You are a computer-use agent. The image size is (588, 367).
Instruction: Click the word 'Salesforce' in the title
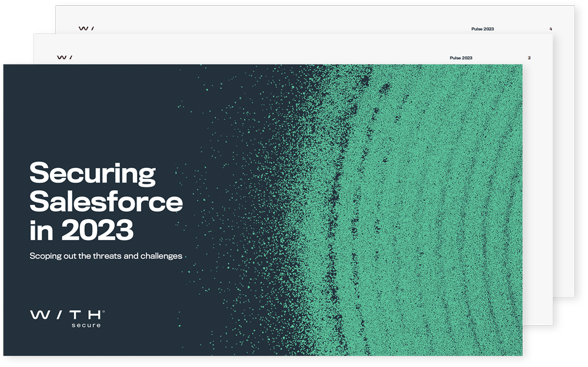[106, 202]
